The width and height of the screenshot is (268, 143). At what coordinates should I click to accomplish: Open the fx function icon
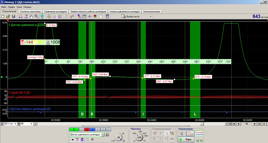click(x=92, y=139)
